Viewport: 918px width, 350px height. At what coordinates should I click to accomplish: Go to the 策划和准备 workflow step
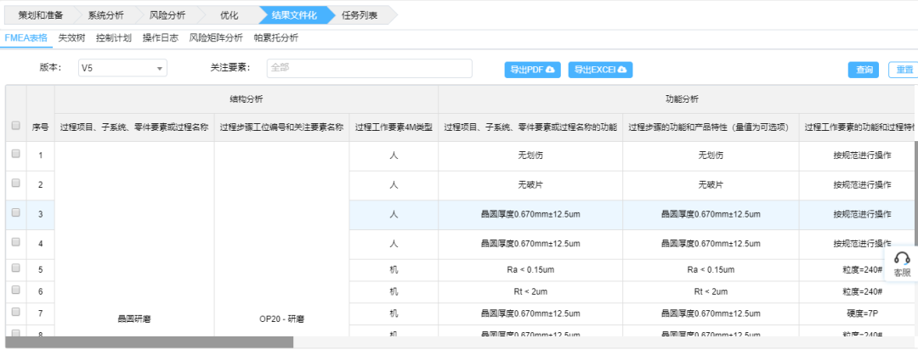(x=40, y=15)
